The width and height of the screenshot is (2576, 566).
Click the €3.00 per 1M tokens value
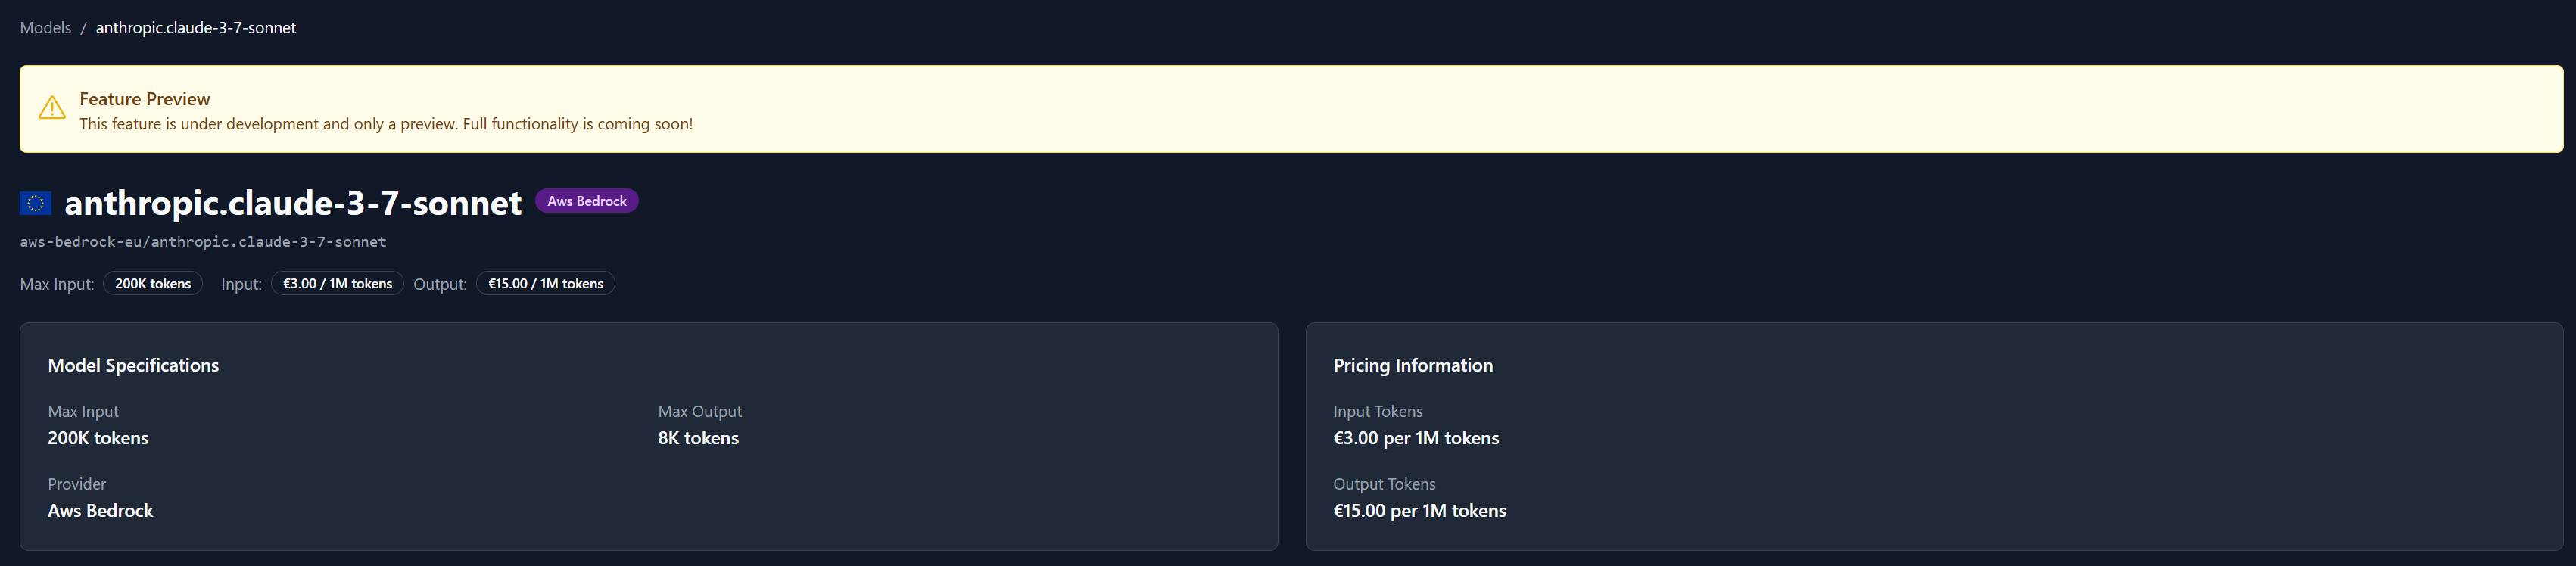tap(1415, 438)
